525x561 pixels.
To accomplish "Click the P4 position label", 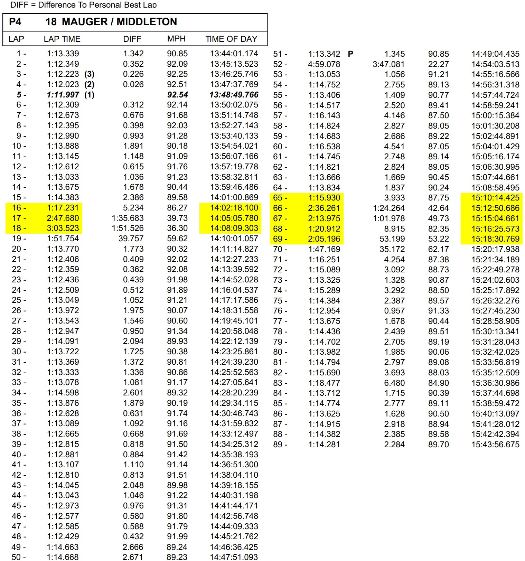I will tap(15, 22).
